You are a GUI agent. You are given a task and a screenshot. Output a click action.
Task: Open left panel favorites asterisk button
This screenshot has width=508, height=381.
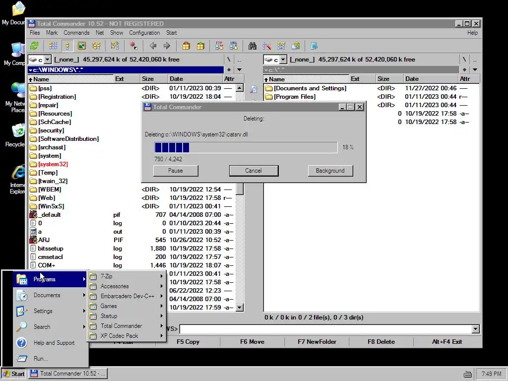coord(229,69)
